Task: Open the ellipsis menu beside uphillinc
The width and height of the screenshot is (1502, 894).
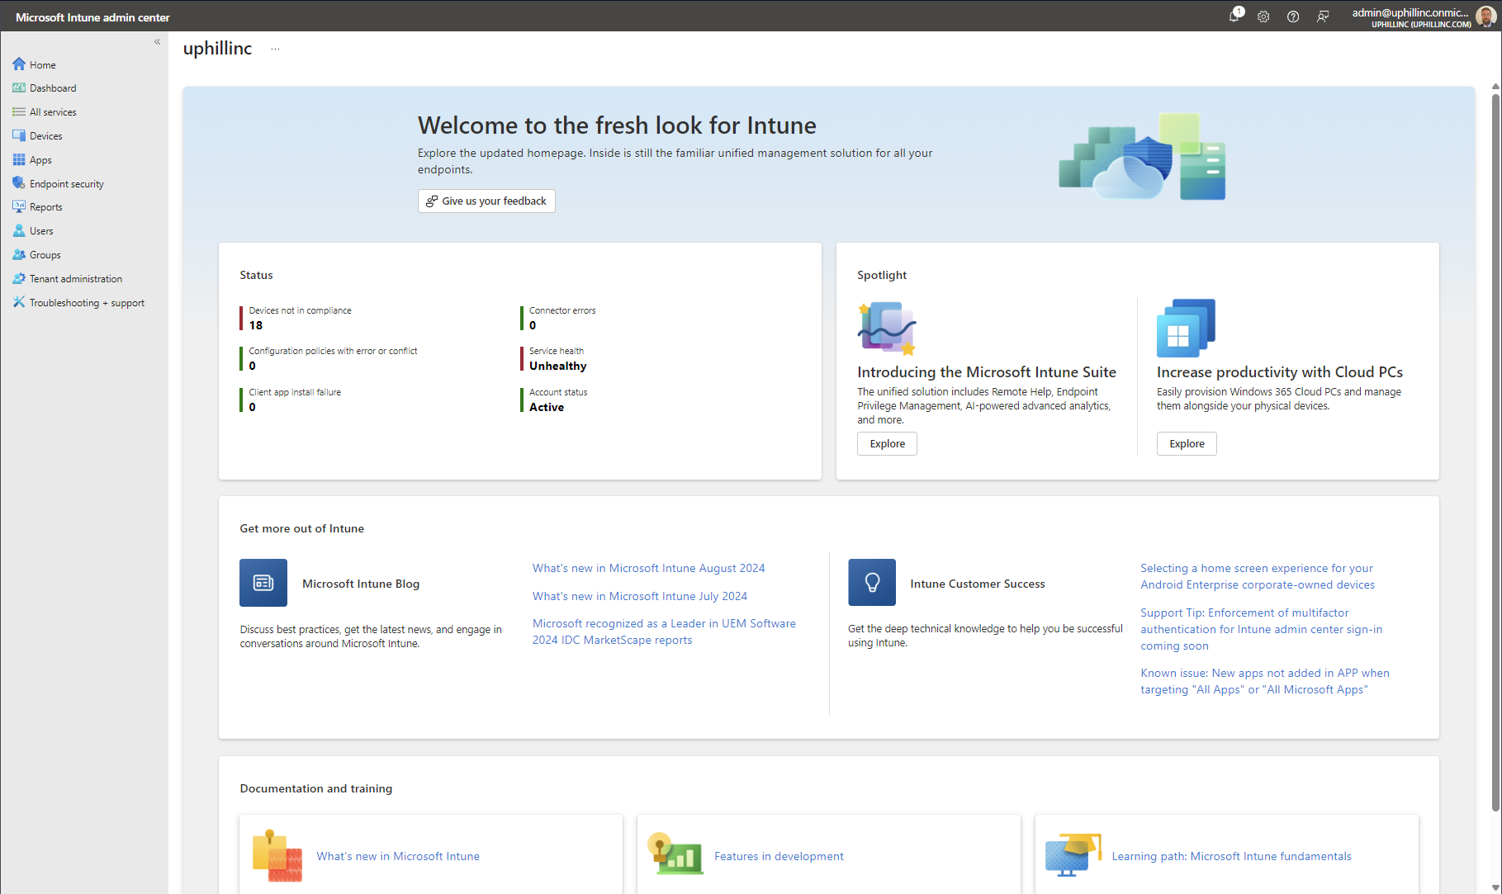Action: [x=275, y=49]
